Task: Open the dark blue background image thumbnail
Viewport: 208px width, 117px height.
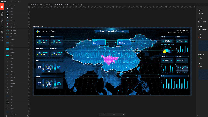Action: click(203, 46)
